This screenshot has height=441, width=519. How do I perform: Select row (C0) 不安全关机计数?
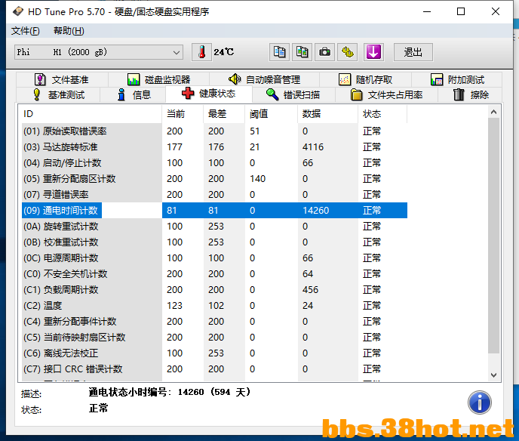tap(214, 274)
